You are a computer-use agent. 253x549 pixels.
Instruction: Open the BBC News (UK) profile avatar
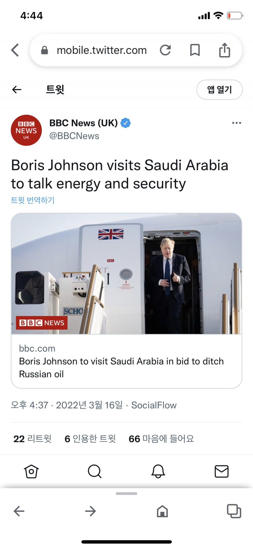coord(26,130)
